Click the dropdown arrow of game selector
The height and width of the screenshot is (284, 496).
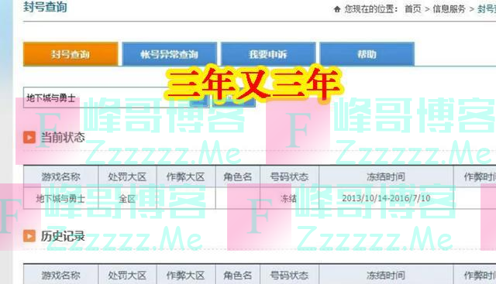click(x=199, y=101)
